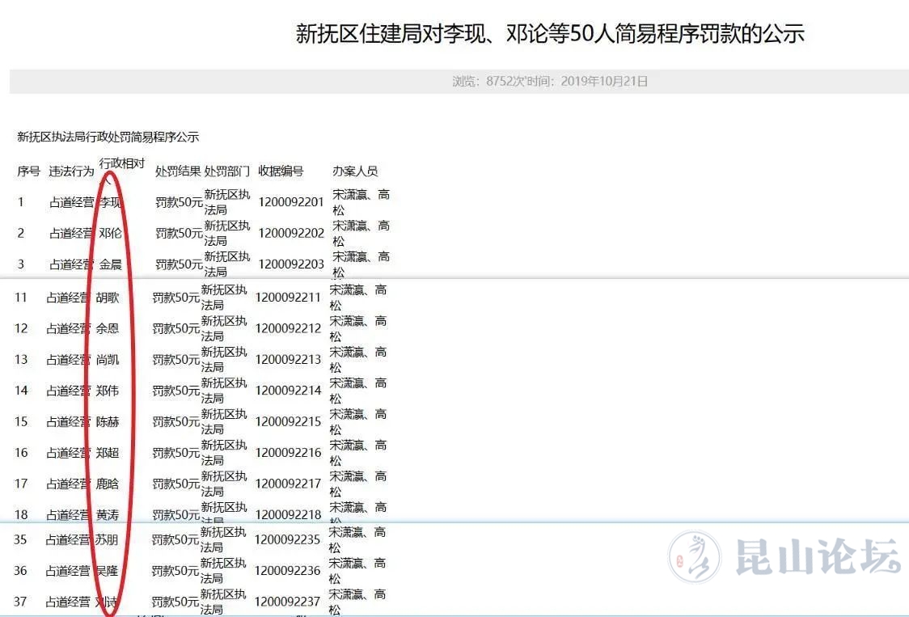Click the 违法行为 column header
This screenshot has height=617, width=909.
(71, 171)
